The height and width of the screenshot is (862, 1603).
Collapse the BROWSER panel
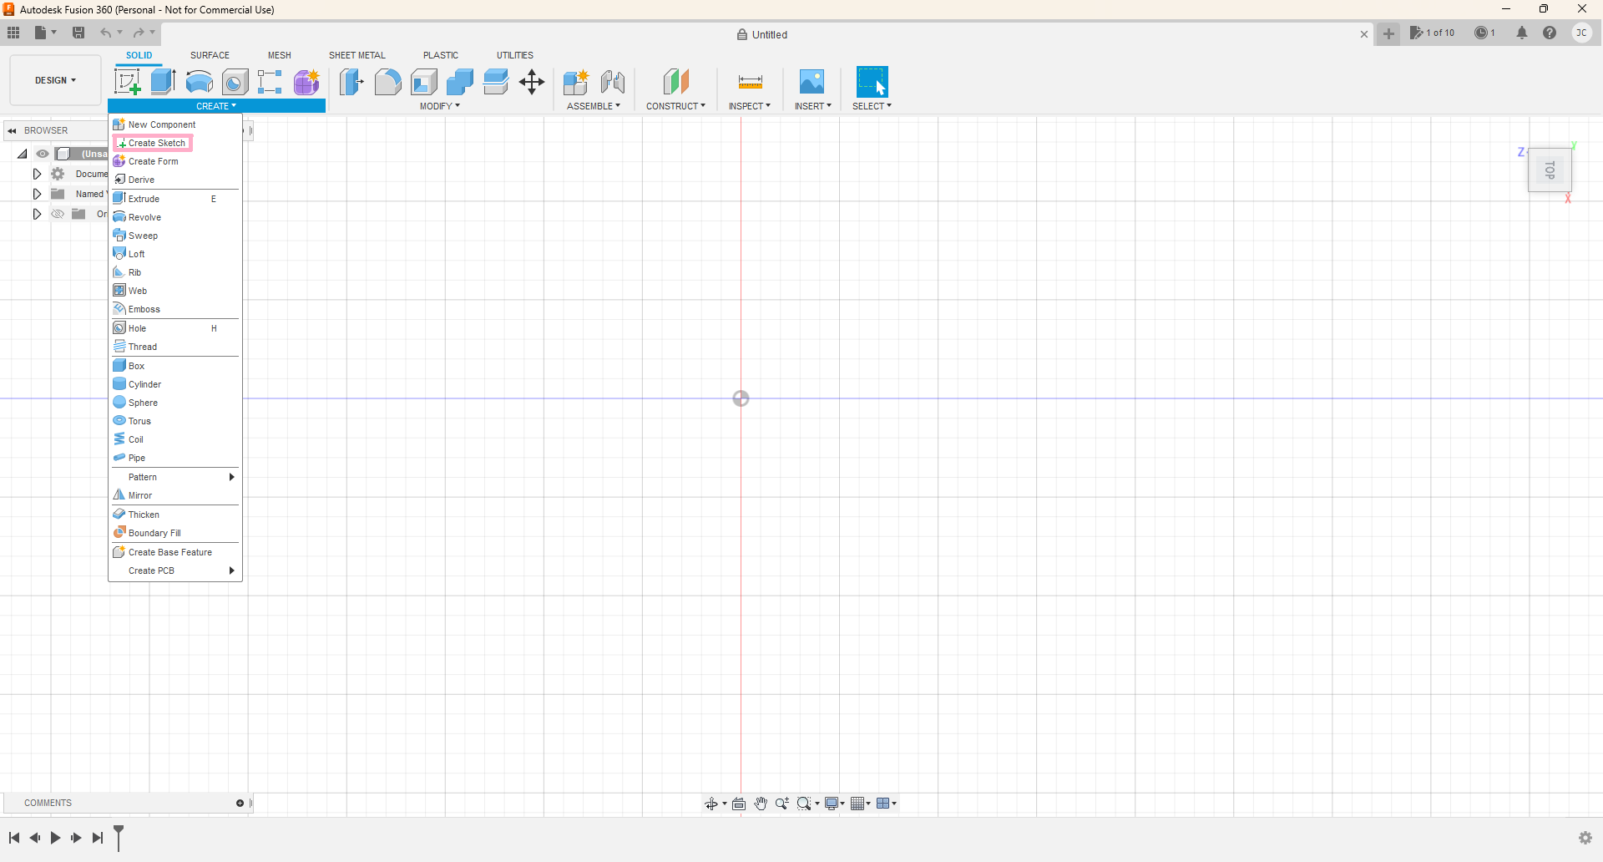[12, 130]
